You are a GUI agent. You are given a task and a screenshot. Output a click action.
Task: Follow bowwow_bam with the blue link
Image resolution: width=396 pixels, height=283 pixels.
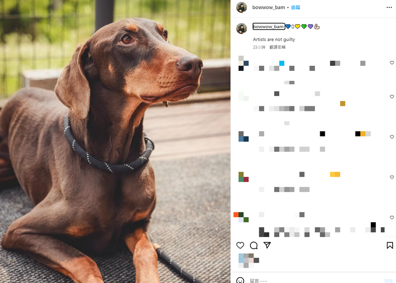coord(296,7)
